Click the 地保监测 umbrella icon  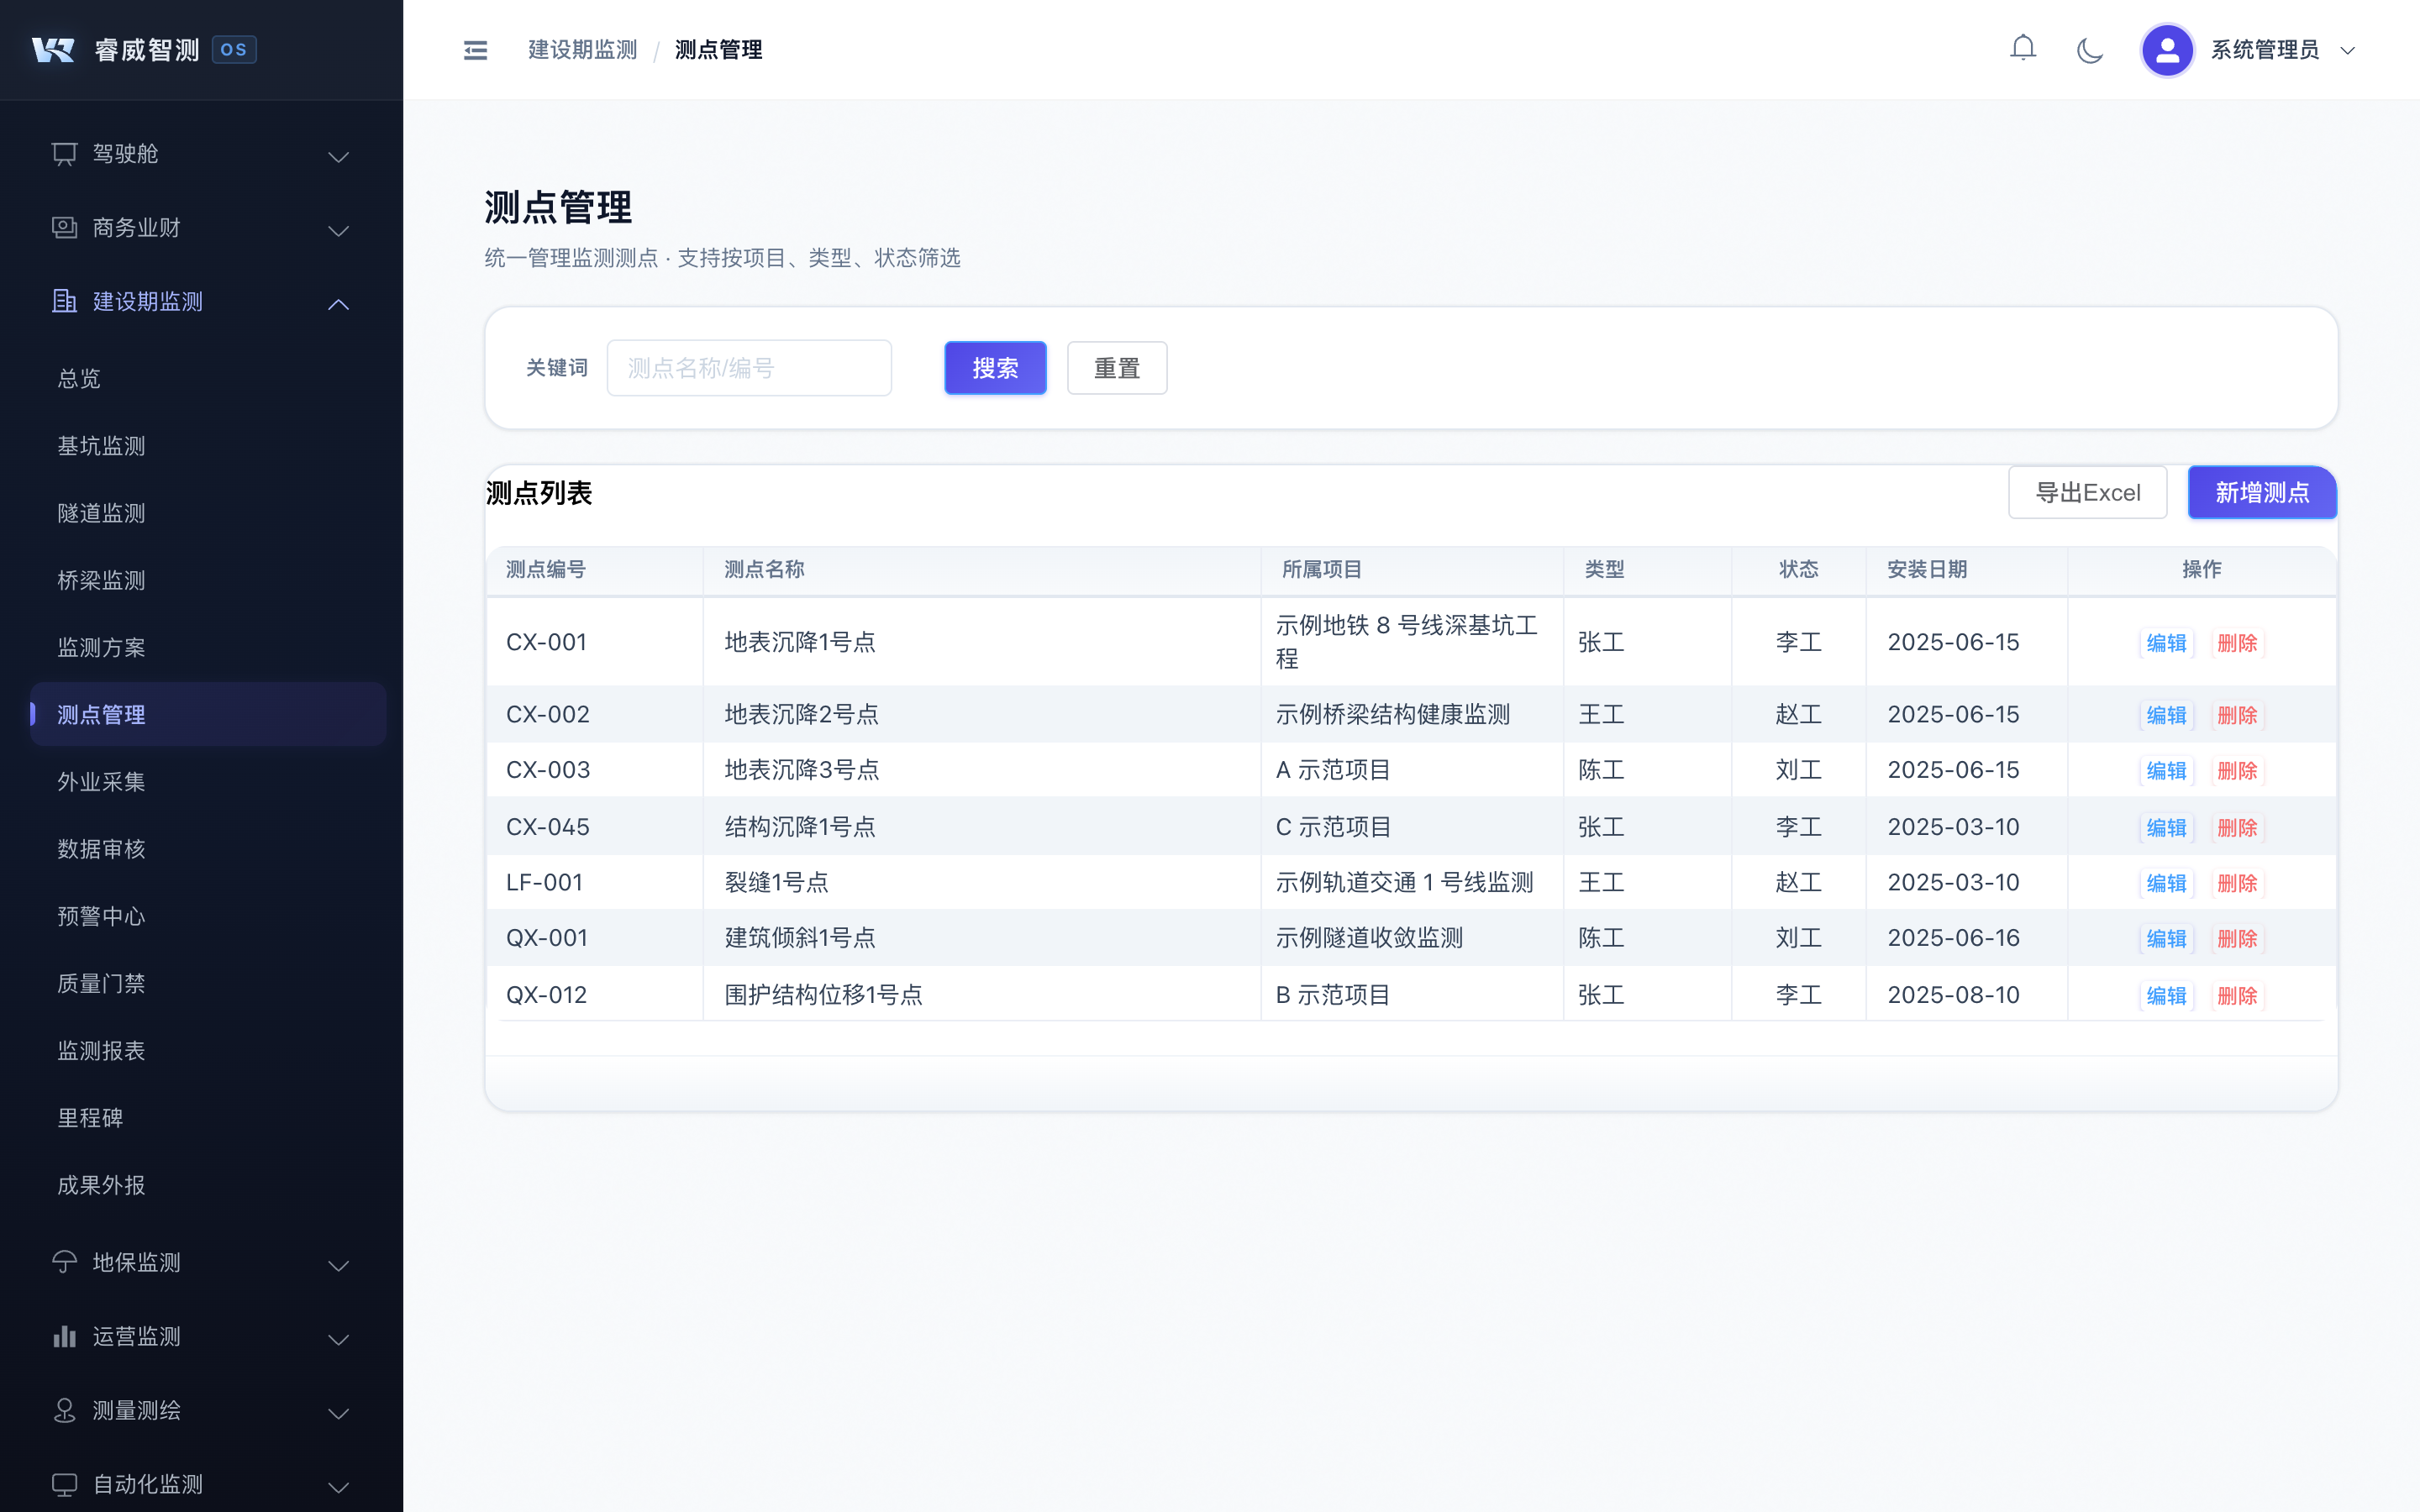pyautogui.click(x=64, y=1262)
